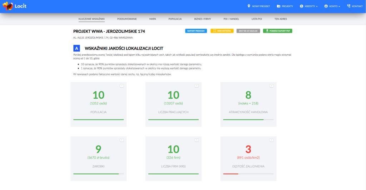Click the map pin icon for Nowy Projekt
Screen dimensions: 366x190
point(249,6)
